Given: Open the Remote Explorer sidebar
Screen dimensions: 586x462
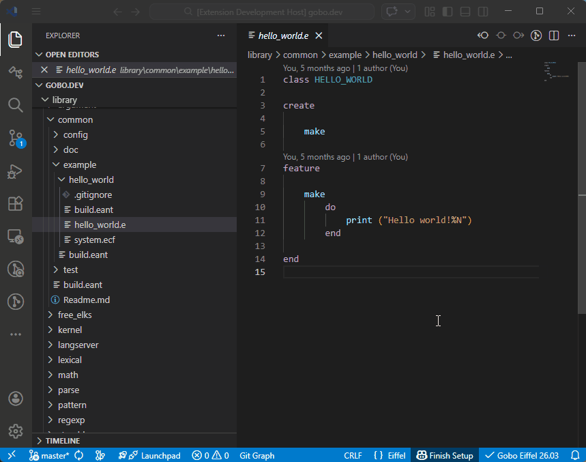Looking at the screenshot, I should tap(15, 236).
